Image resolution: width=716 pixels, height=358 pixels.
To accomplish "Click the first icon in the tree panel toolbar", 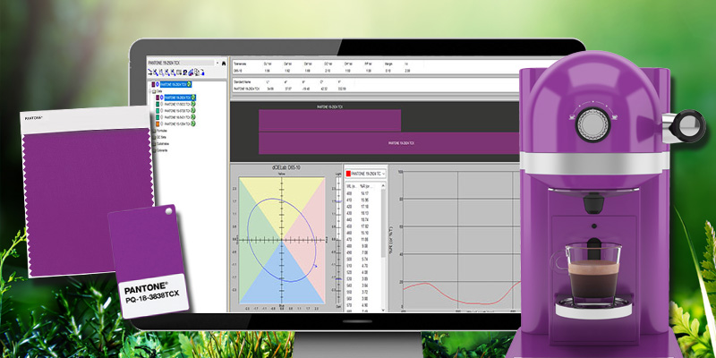I will (150, 72).
